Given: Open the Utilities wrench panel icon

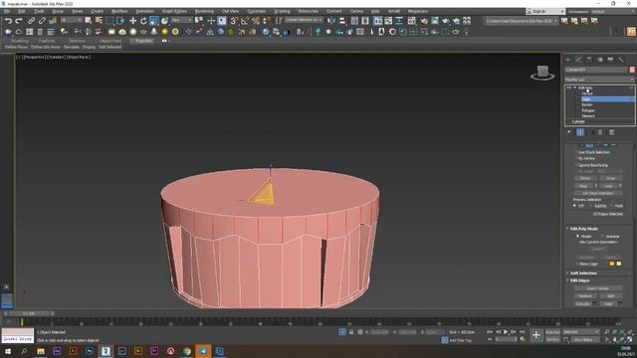Looking at the screenshot, I should pyautogui.click(x=621, y=60).
